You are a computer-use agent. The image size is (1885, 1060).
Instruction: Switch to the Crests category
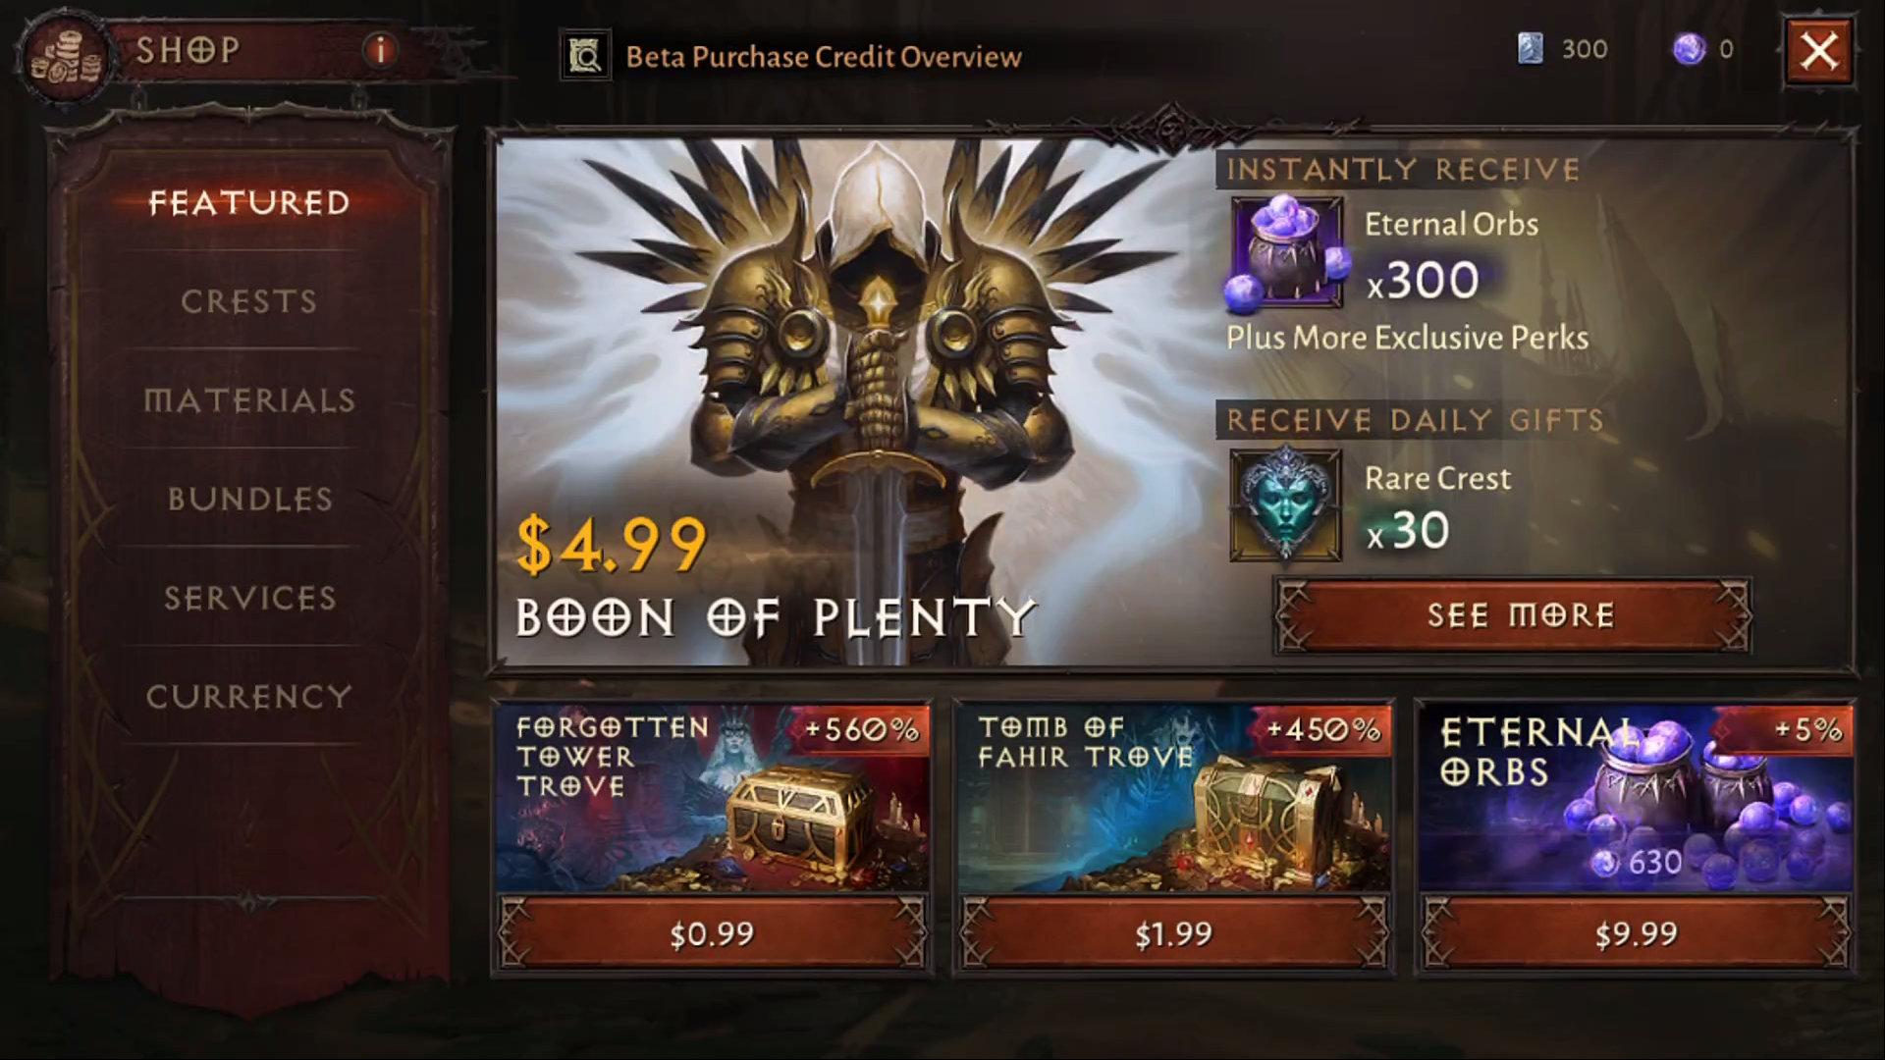tap(249, 301)
